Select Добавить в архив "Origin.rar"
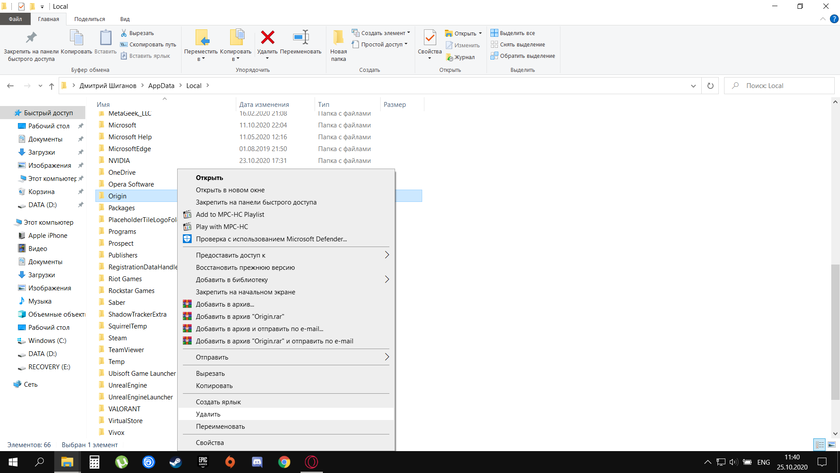Screen dimensions: 840x473 tap(286, 316)
